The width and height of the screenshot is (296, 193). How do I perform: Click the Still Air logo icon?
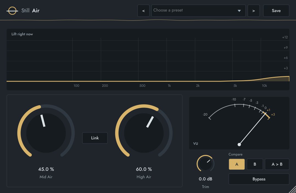coord(12,11)
